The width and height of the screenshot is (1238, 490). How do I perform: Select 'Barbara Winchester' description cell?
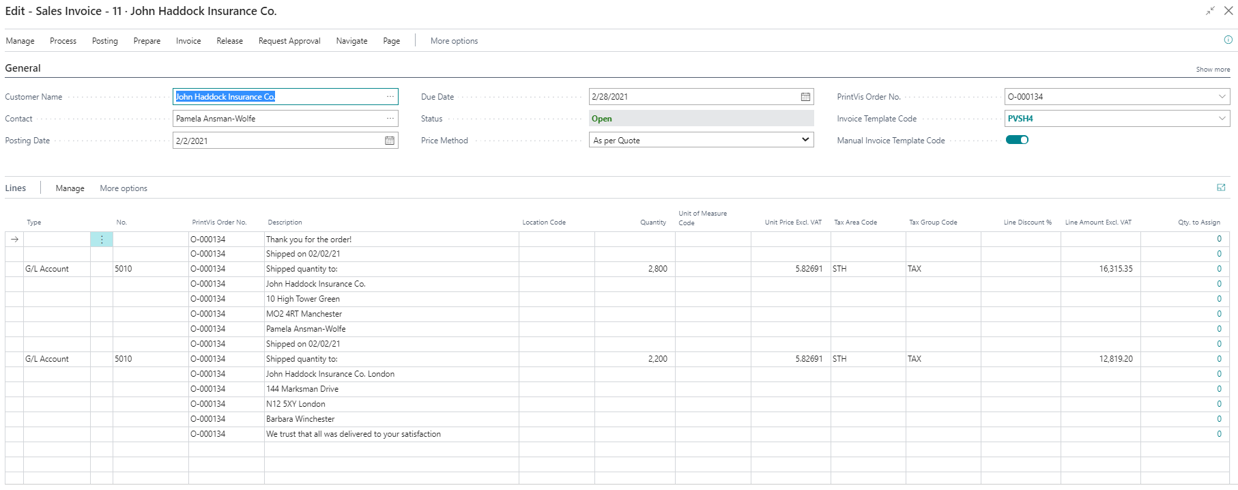392,419
